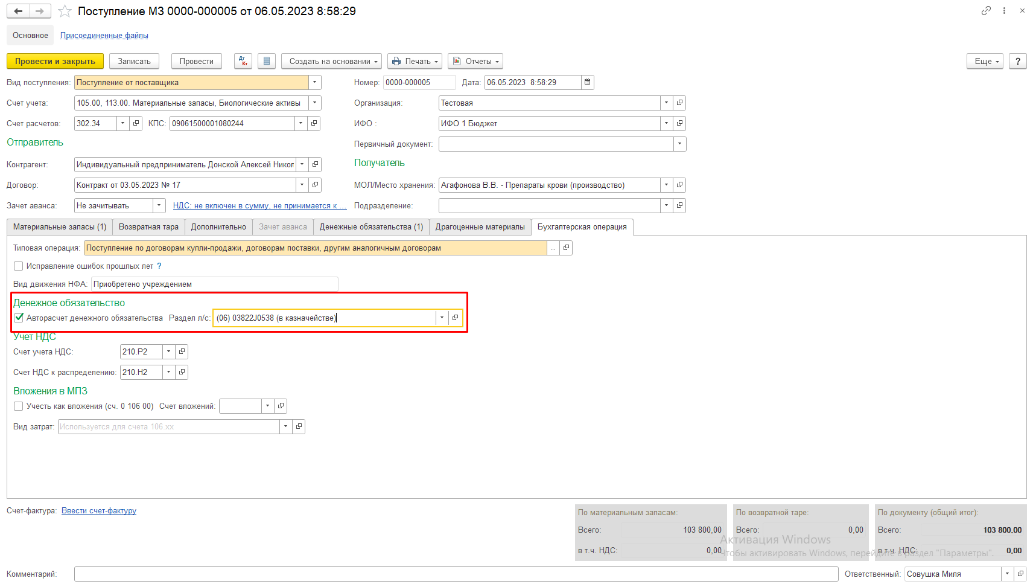Switch to Основное section
This screenshot has width=1036, height=587.
(x=30, y=36)
